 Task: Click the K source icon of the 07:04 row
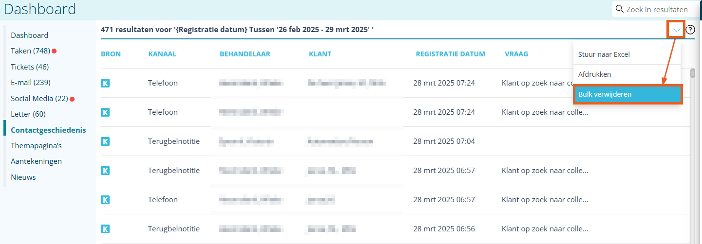pos(105,141)
